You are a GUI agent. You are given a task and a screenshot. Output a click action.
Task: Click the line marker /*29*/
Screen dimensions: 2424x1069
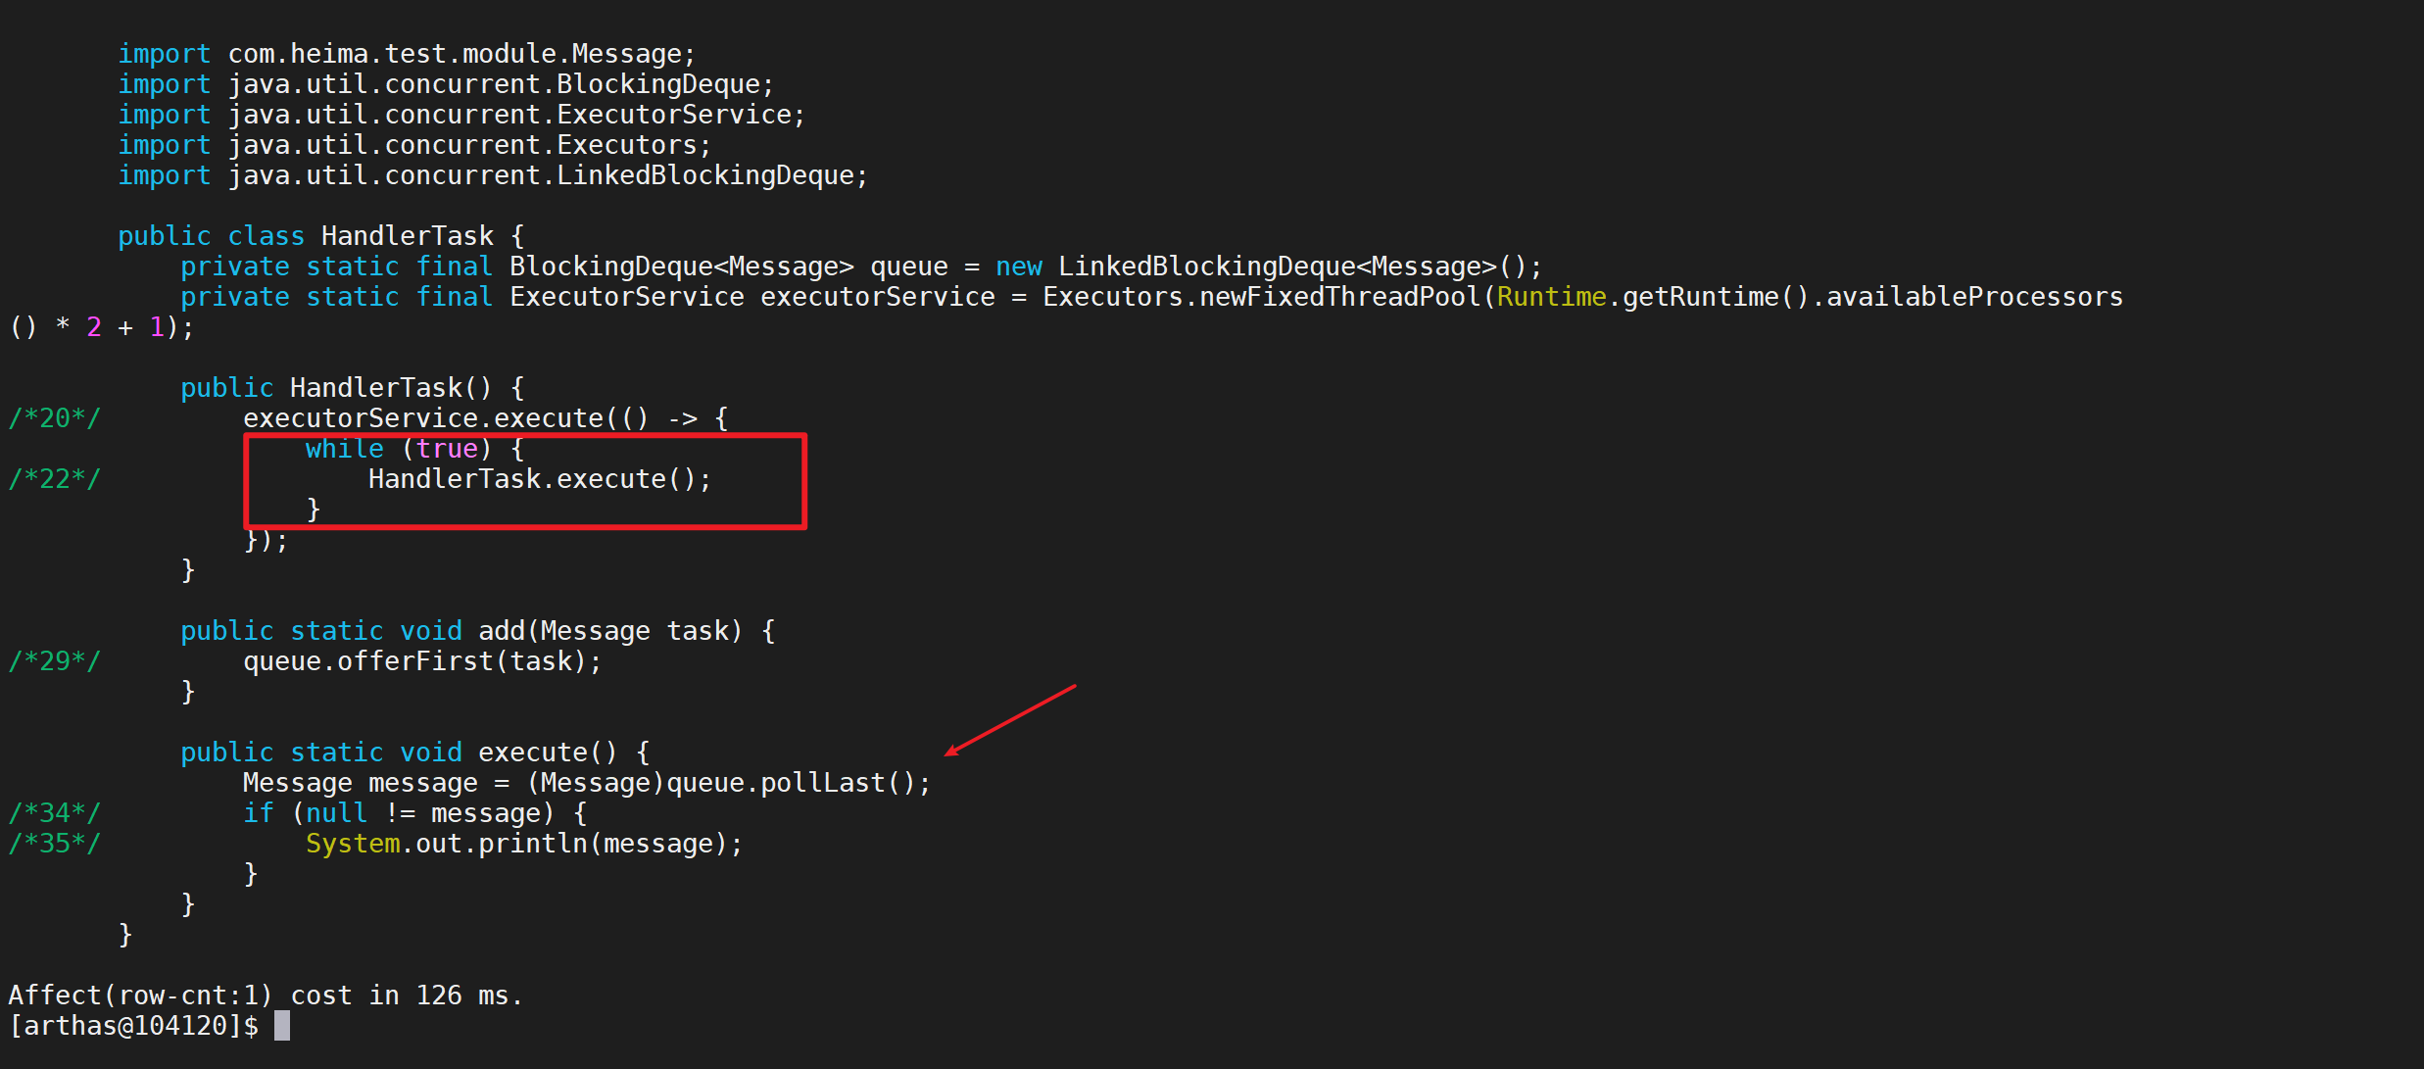(55, 661)
